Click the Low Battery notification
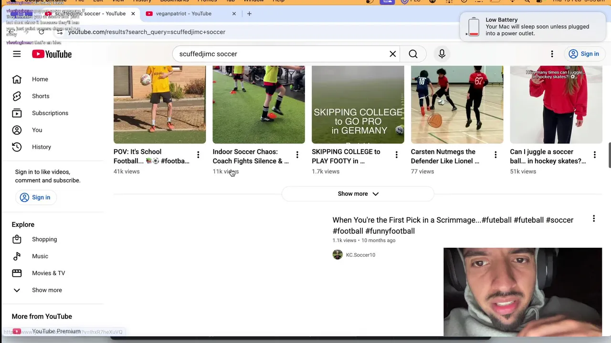This screenshot has height=343, width=611. (x=533, y=27)
